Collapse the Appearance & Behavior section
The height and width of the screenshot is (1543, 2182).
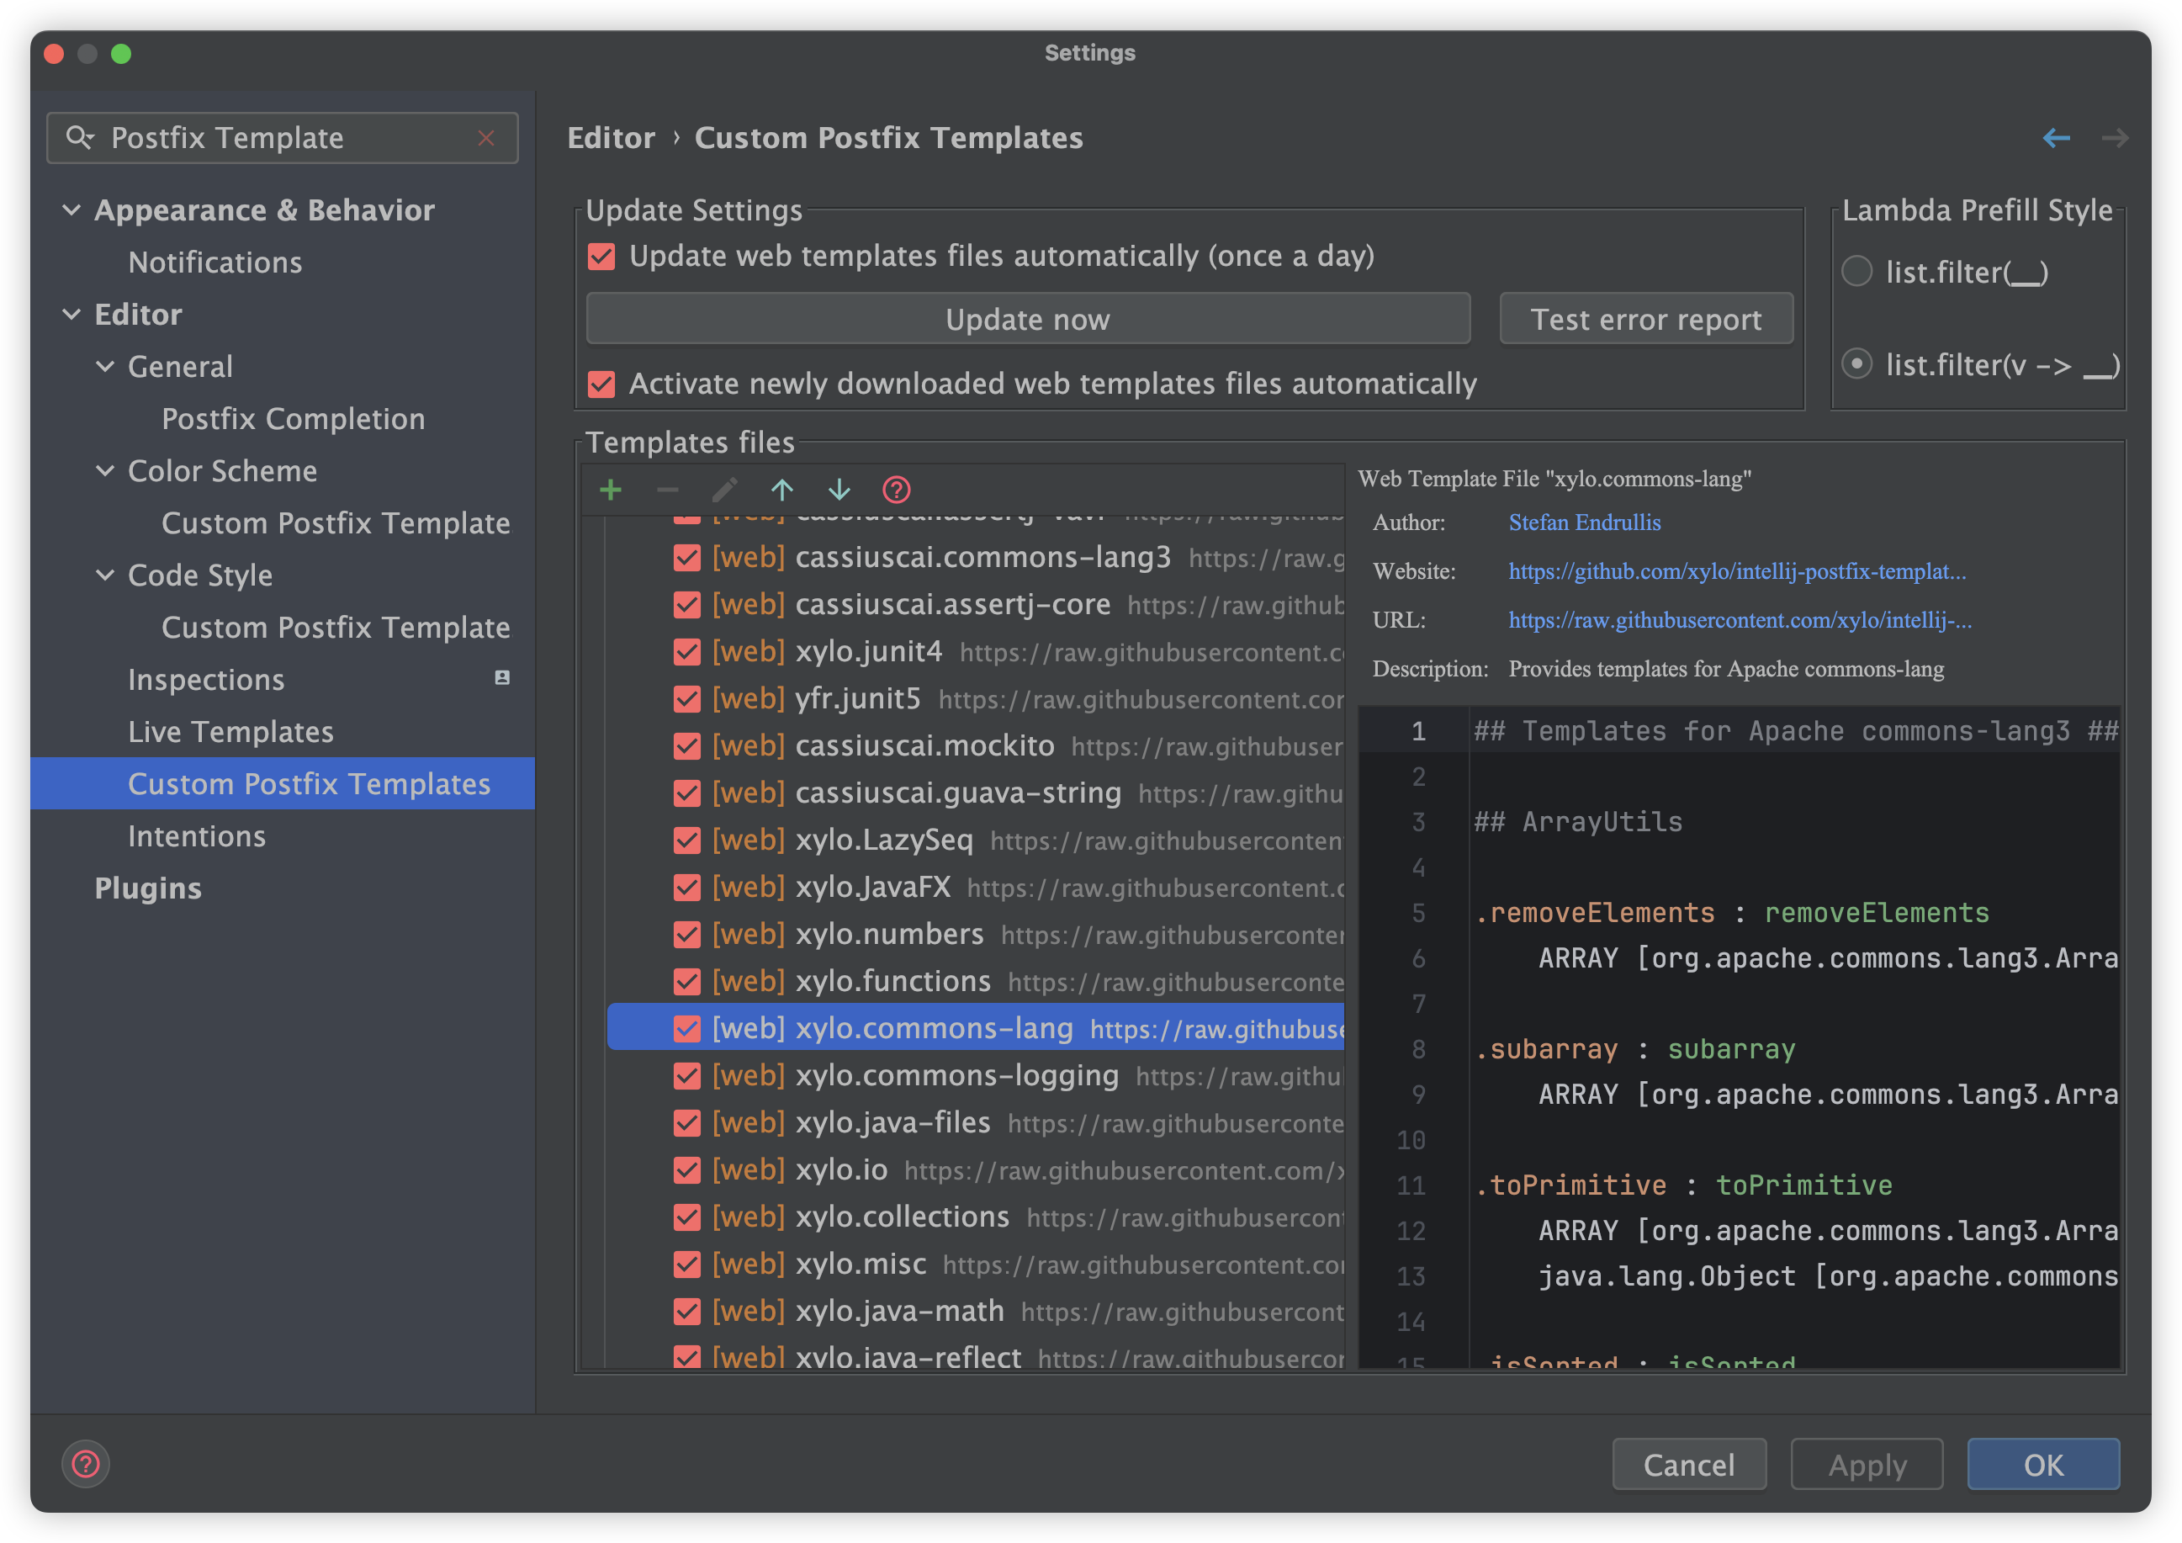(71, 210)
